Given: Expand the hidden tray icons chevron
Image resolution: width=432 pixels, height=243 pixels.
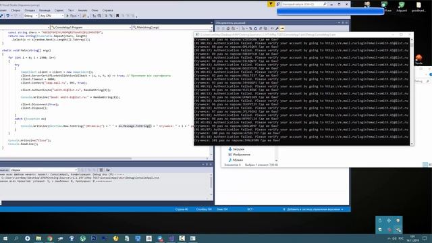Looking at the screenshot, I should point(389,238).
